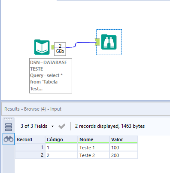Viewport: 170px width, 173px height.
Task: Select the Browse tool binoculars icon
Action: [x=109, y=42]
